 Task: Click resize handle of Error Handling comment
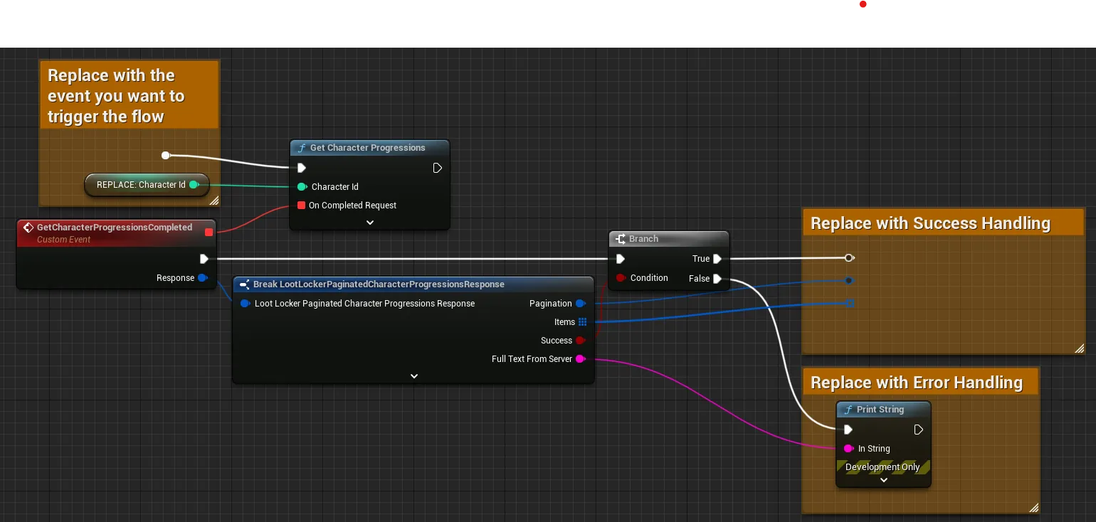(x=1034, y=508)
